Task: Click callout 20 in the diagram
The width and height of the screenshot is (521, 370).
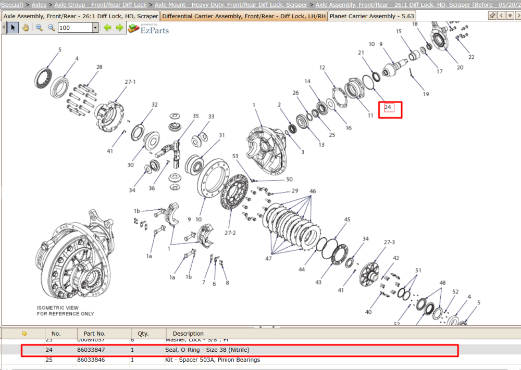Action: (460, 67)
